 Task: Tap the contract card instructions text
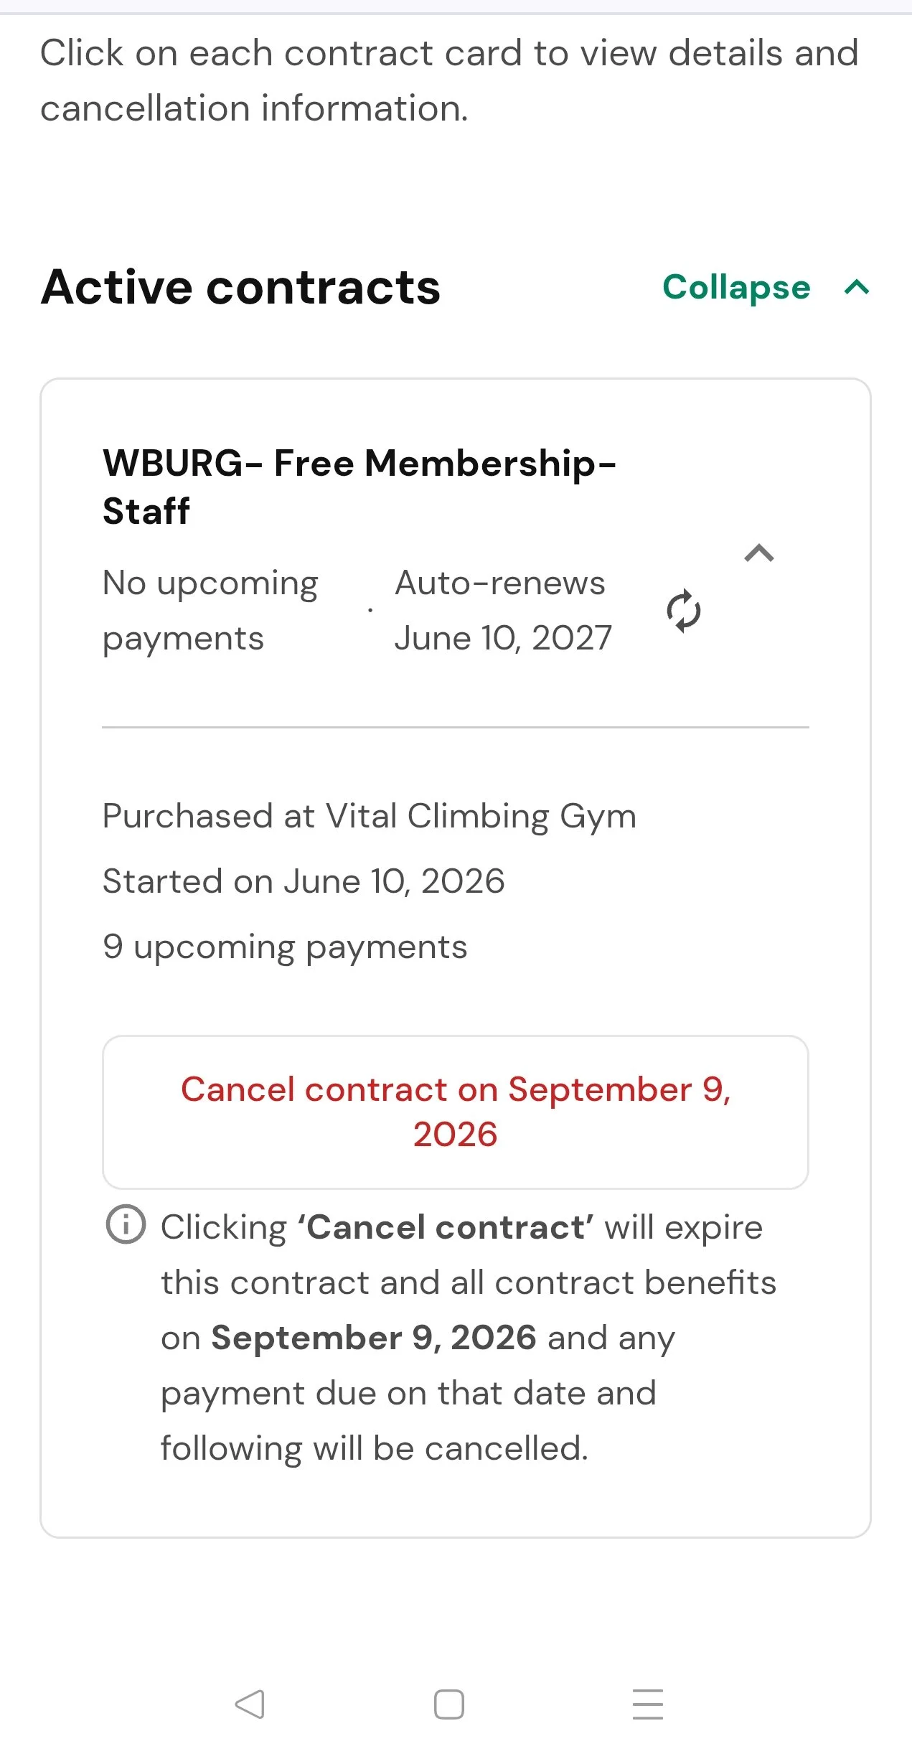pos(449,80)
